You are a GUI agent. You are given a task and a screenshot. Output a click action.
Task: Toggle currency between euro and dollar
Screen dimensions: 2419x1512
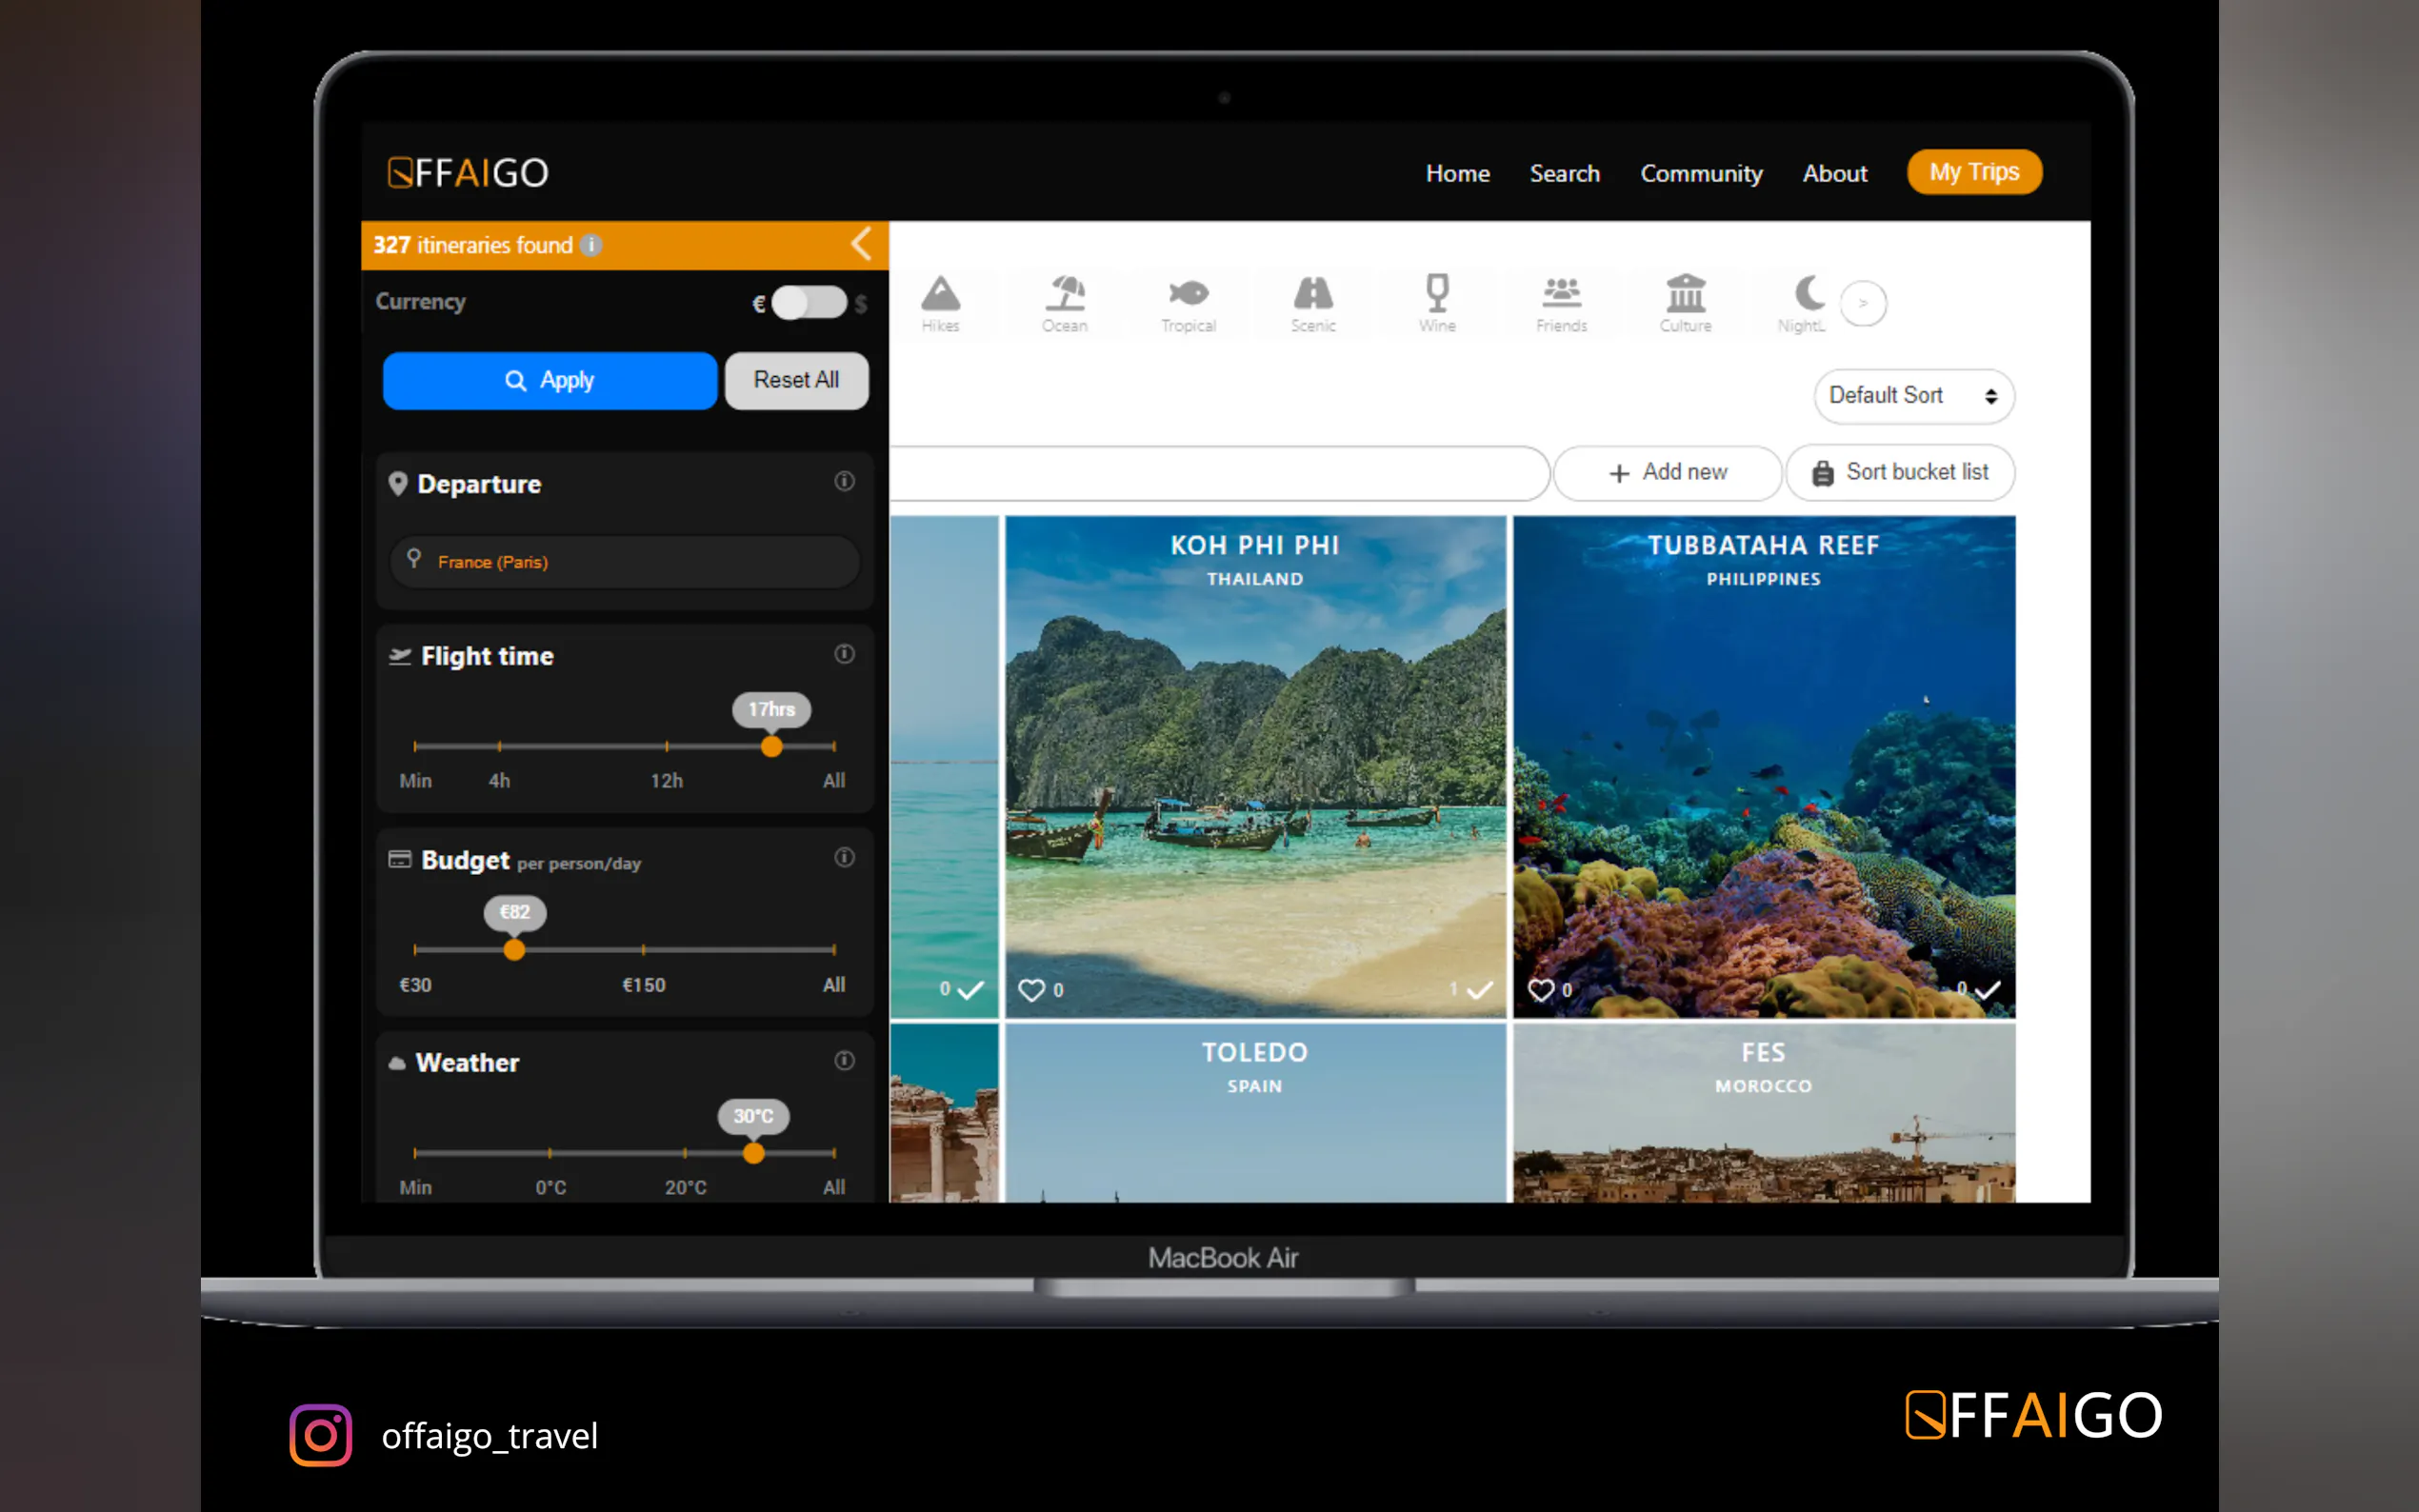808,302
